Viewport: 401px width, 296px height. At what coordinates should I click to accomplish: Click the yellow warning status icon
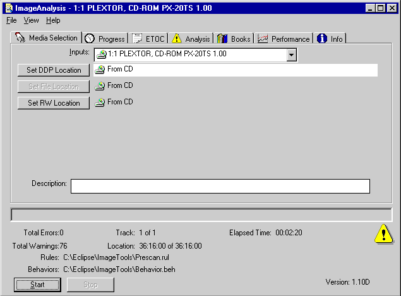[x=383, y=234]
